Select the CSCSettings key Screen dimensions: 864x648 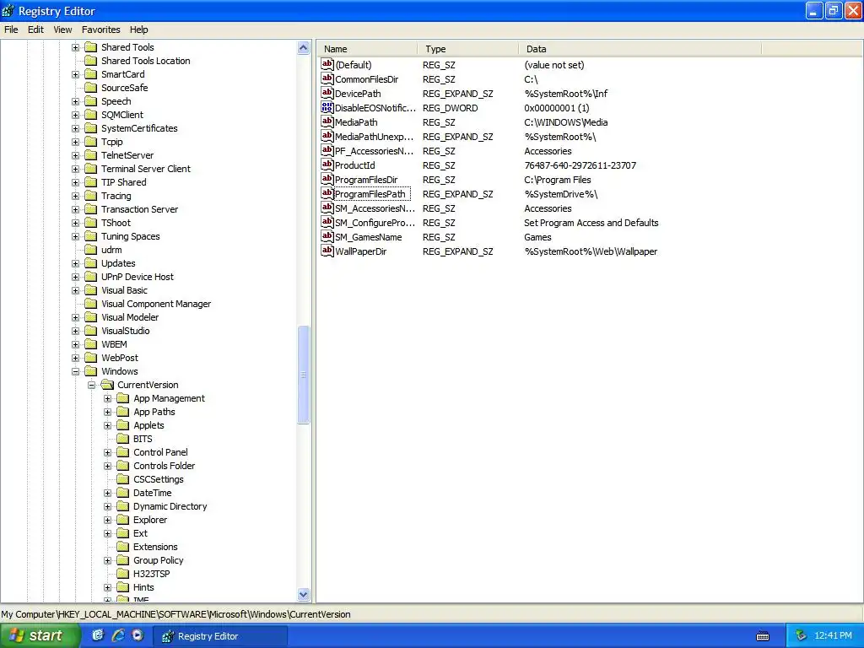(x=159, y=479)
